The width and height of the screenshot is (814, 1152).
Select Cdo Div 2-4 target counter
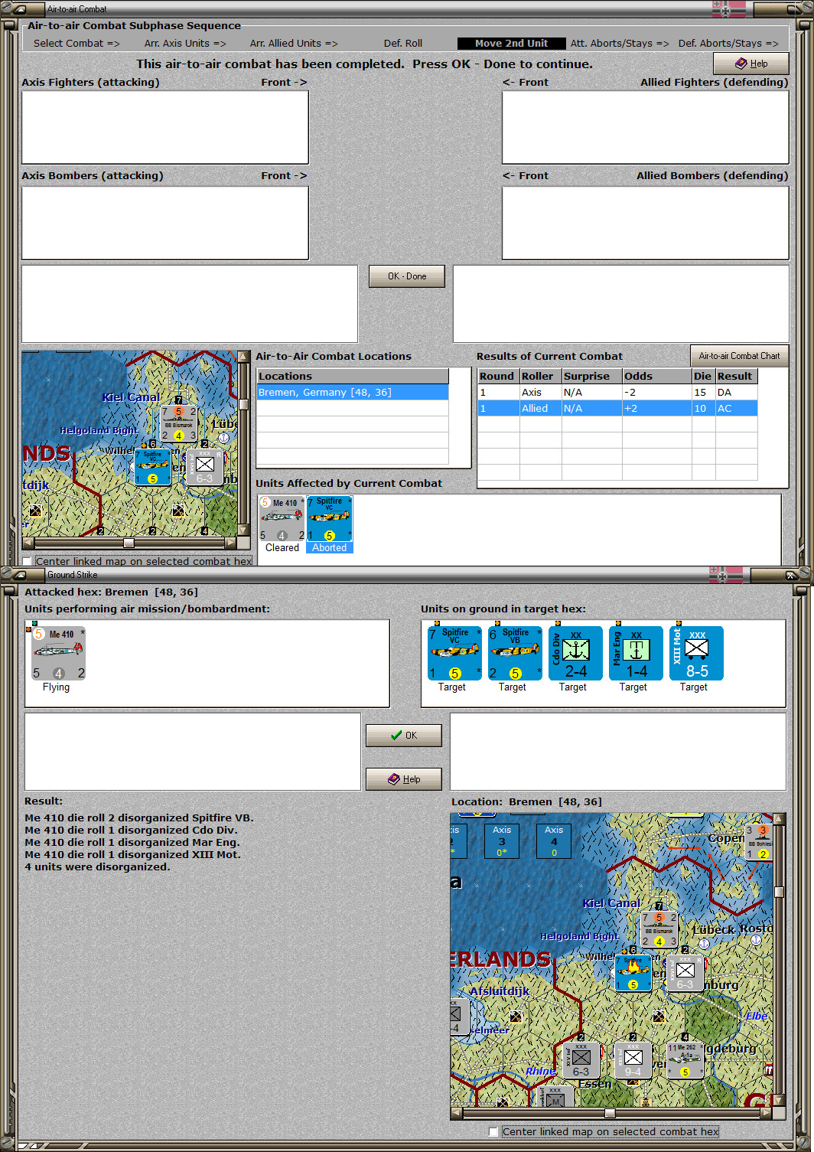[x=576, y=653]
